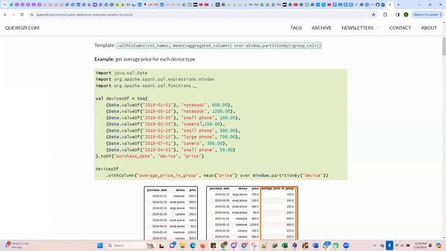Open File Explorer from taskbar
Viewport: 446px width, 251px height.
coord(183,245)
